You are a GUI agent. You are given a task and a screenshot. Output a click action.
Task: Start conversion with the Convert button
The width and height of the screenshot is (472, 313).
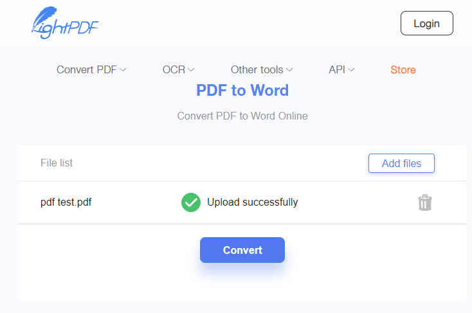click(242, 250)
